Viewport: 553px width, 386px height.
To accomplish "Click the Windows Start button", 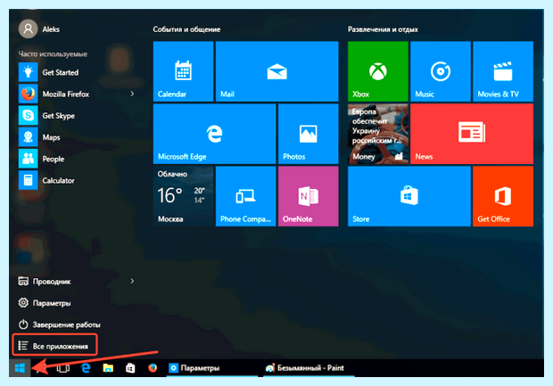I will (21, 368).
